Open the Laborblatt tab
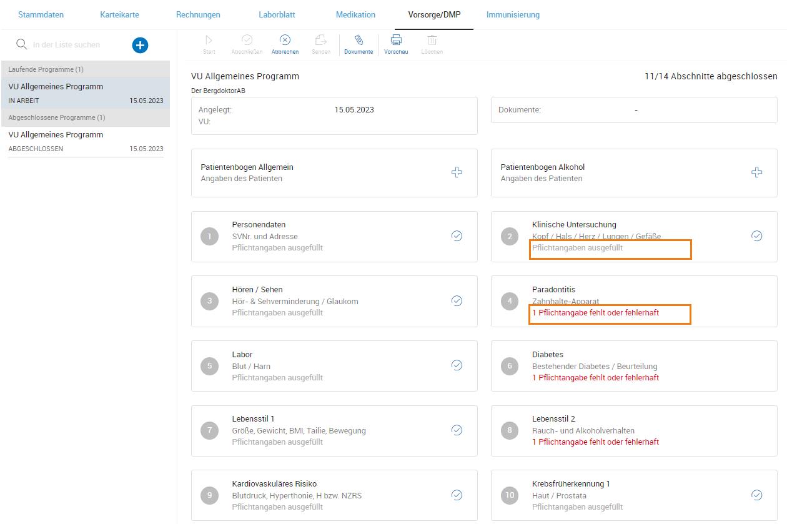The image size is (787, 524). [277, 14]
